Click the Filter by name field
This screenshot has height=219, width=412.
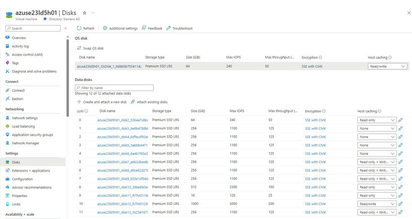114,88
